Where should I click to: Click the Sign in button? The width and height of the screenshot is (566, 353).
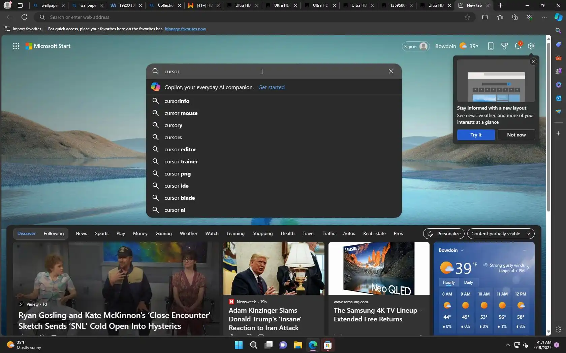coord(415,46)
